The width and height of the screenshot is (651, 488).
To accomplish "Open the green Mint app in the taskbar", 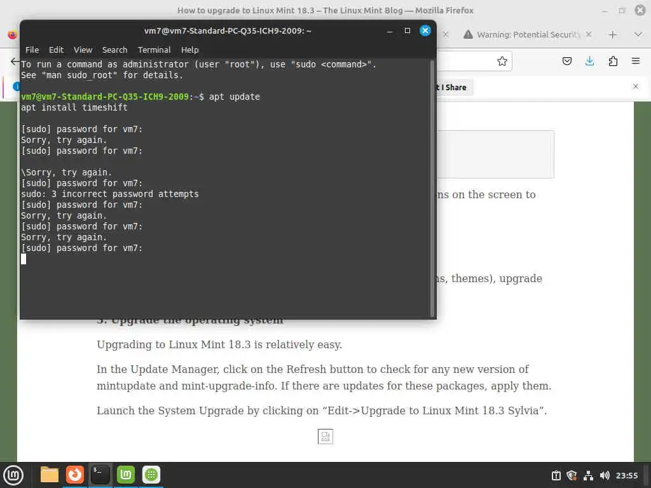I will [x=126, y=475].
